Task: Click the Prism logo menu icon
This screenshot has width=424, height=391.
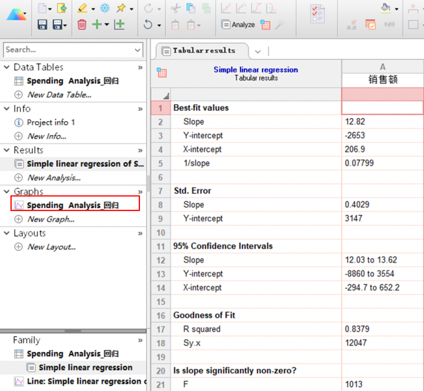Action: [x=16, y=16]
